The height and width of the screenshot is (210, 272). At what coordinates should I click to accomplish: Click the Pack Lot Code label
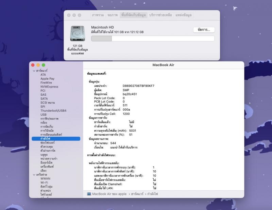tap(105, 98)
